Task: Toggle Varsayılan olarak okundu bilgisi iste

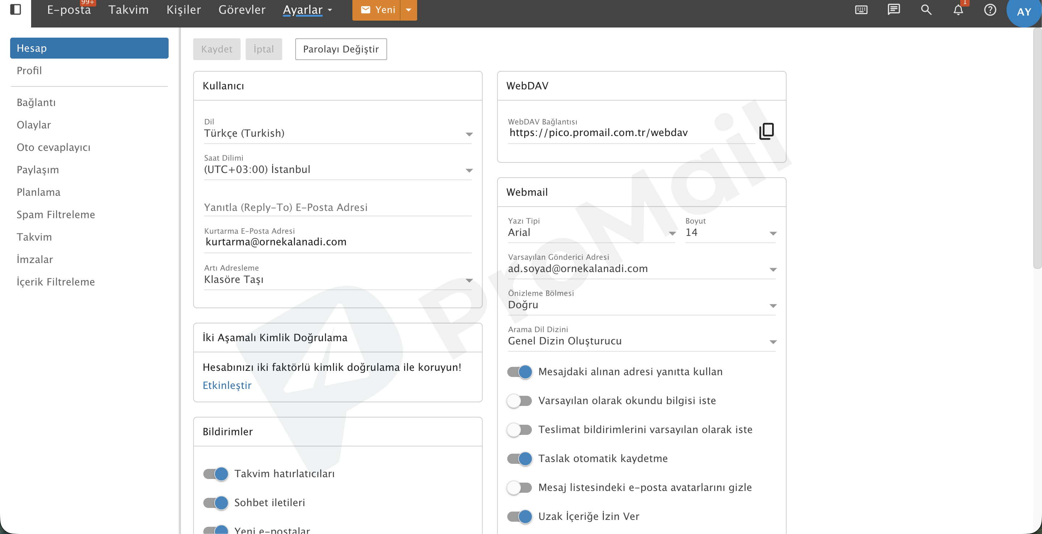Action: [x=520, y=400]
